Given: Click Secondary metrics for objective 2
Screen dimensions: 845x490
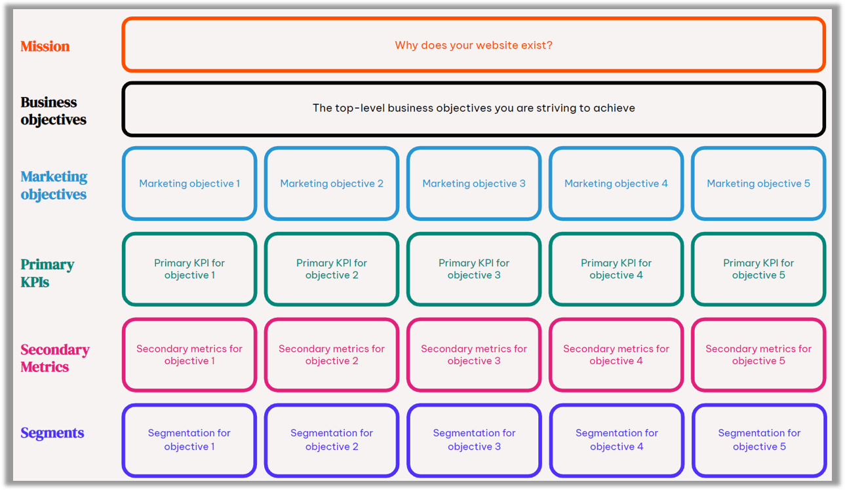Looking at the screenshot, I should click(331, 354).
